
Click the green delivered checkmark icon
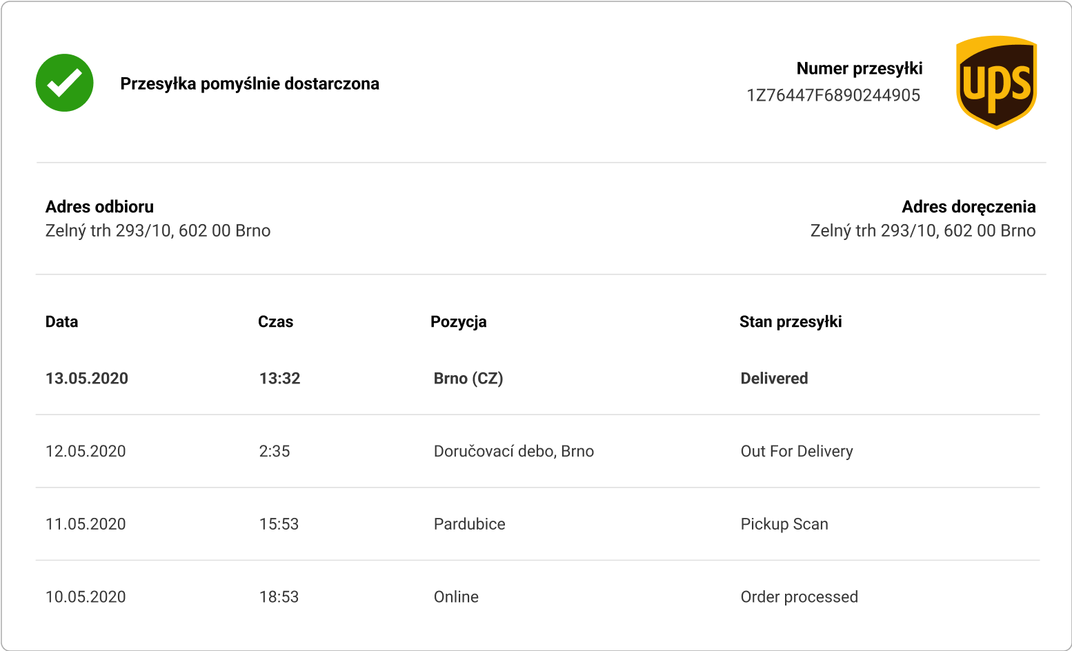pos(64,83)
